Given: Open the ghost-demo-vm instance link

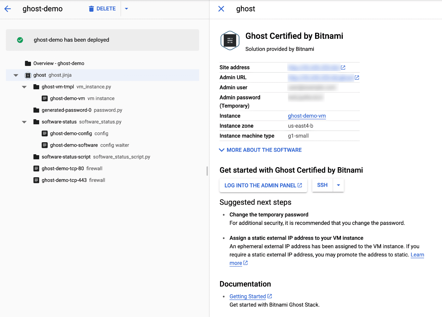Looking at the screenshot, I should pos(307,116).
